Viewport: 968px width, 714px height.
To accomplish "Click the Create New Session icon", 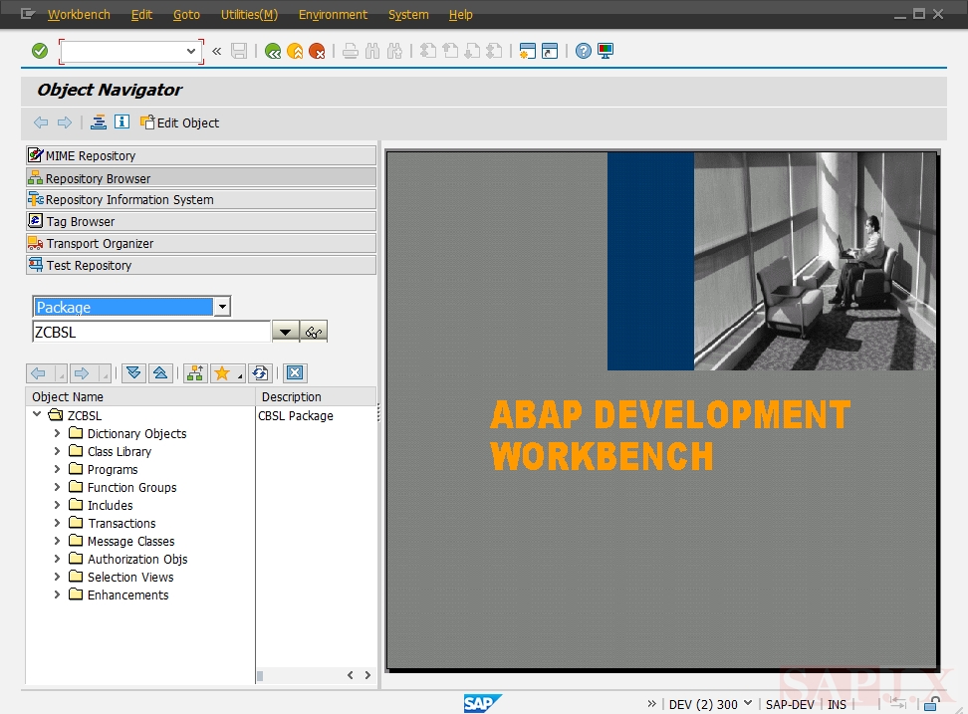I will point(527,51).
